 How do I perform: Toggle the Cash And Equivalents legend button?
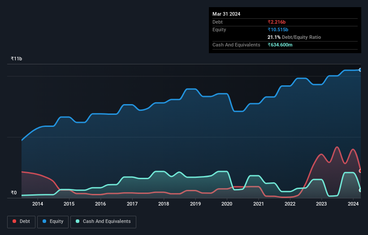point(103,222)
